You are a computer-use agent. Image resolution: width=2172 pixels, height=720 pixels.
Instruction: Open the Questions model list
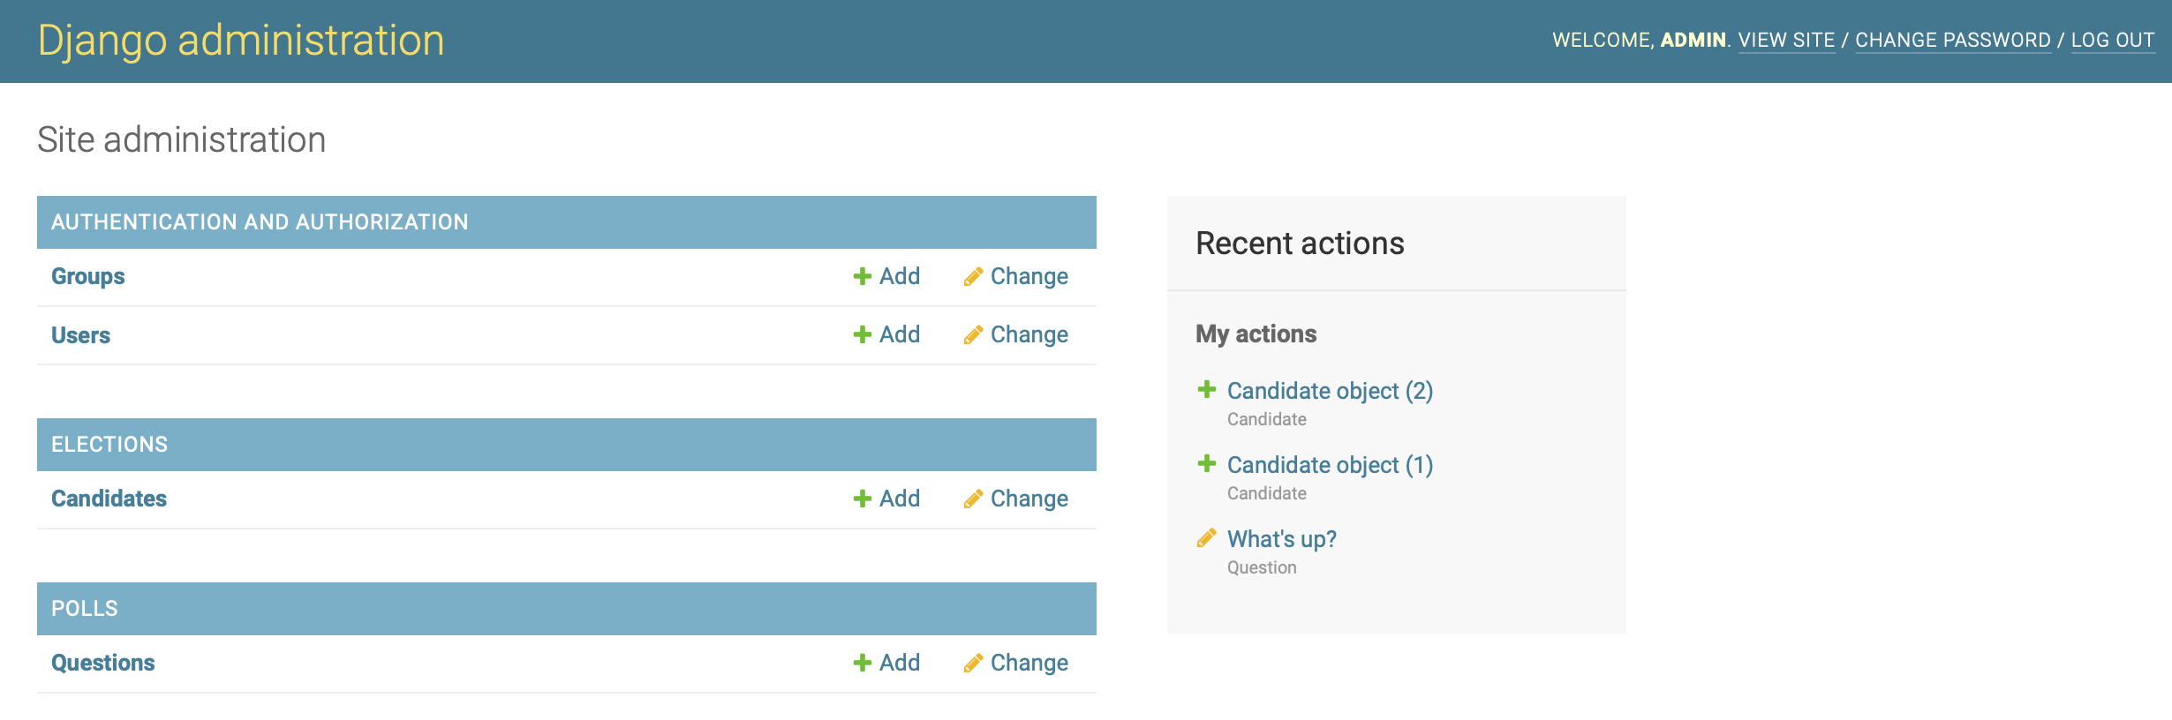coord(103,664)
